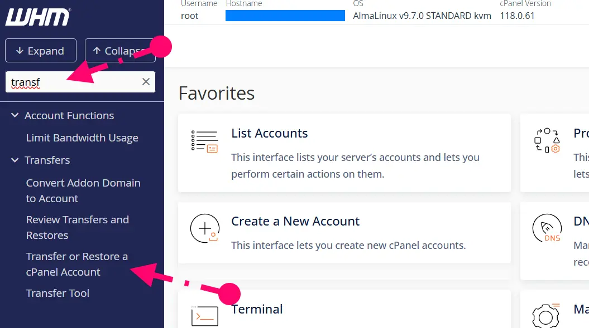Click the Terminal icon
The image size is (589, 328).
coord(204,316)
